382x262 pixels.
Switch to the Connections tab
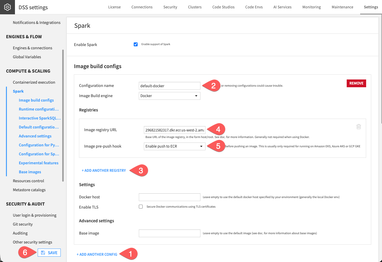click(142, 7)
